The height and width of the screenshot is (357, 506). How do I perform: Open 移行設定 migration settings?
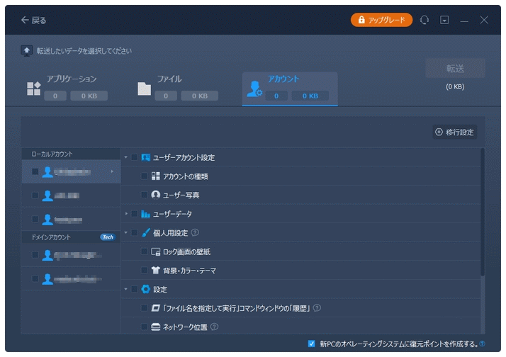(x=455, y=132)
